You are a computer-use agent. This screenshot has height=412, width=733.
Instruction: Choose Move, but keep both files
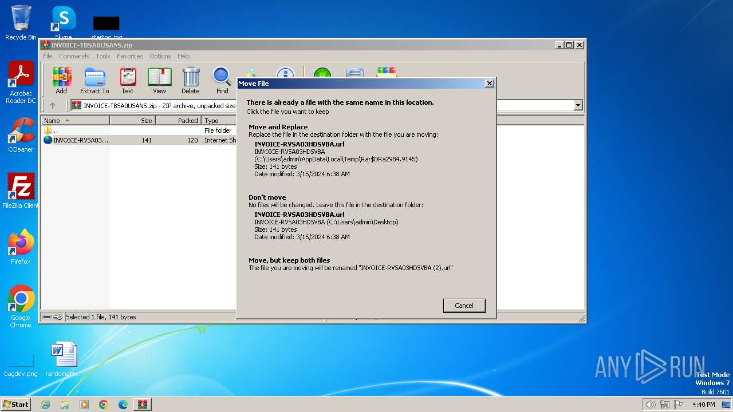(x=366, y=264)
